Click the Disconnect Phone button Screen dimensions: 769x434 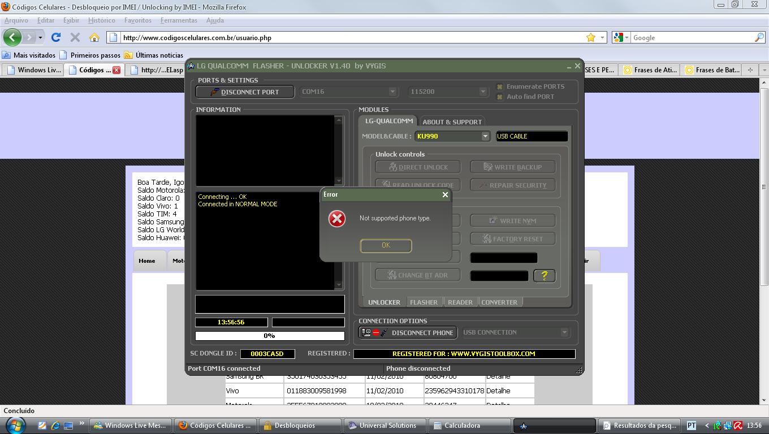(408, 333)
